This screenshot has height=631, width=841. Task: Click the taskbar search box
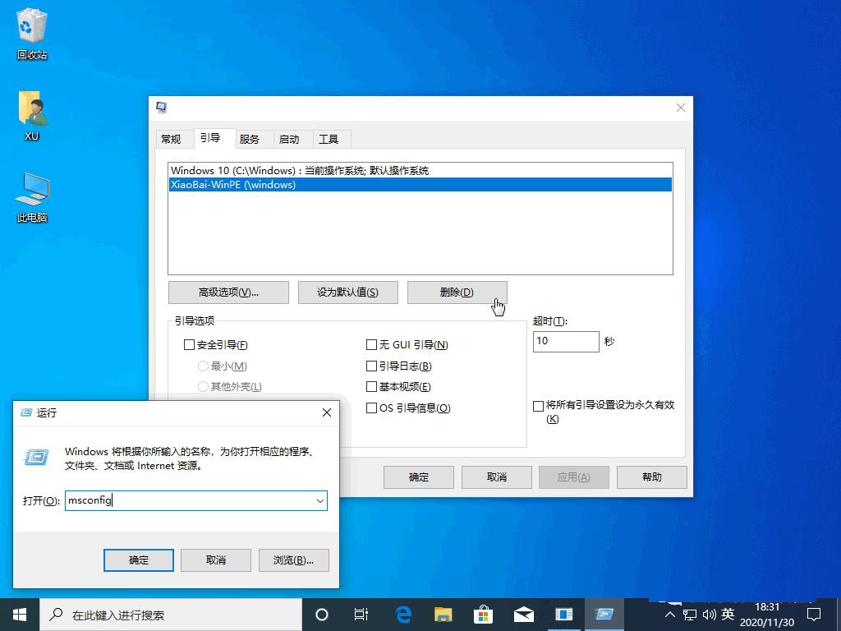[171, 615]
